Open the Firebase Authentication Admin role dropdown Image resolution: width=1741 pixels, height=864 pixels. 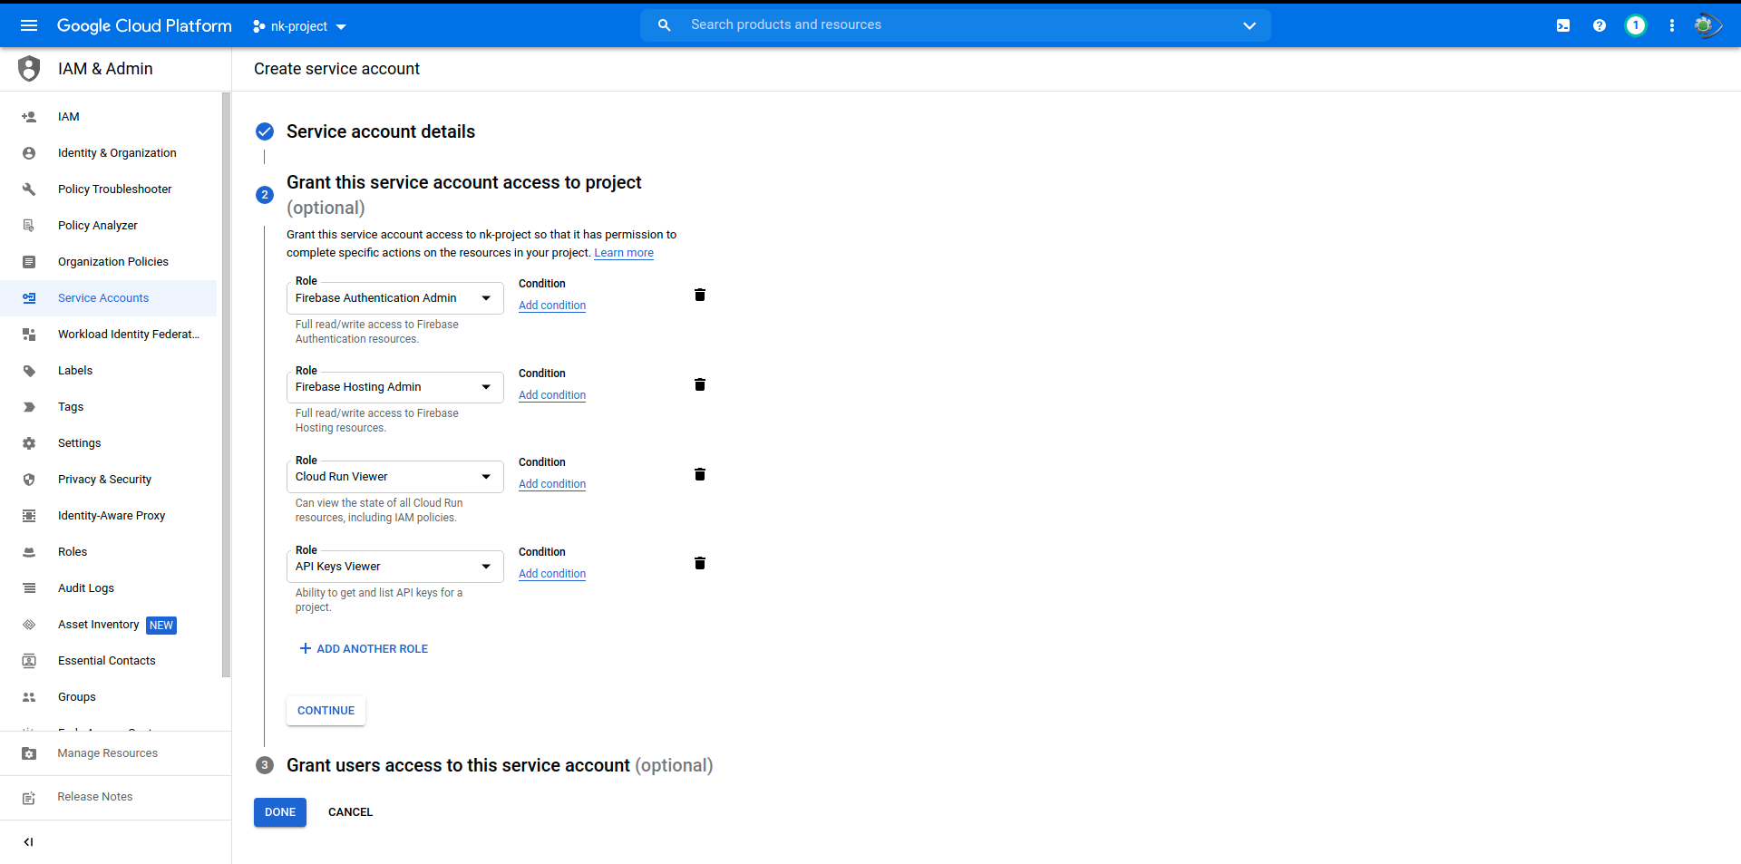click(x=394, y=298)
